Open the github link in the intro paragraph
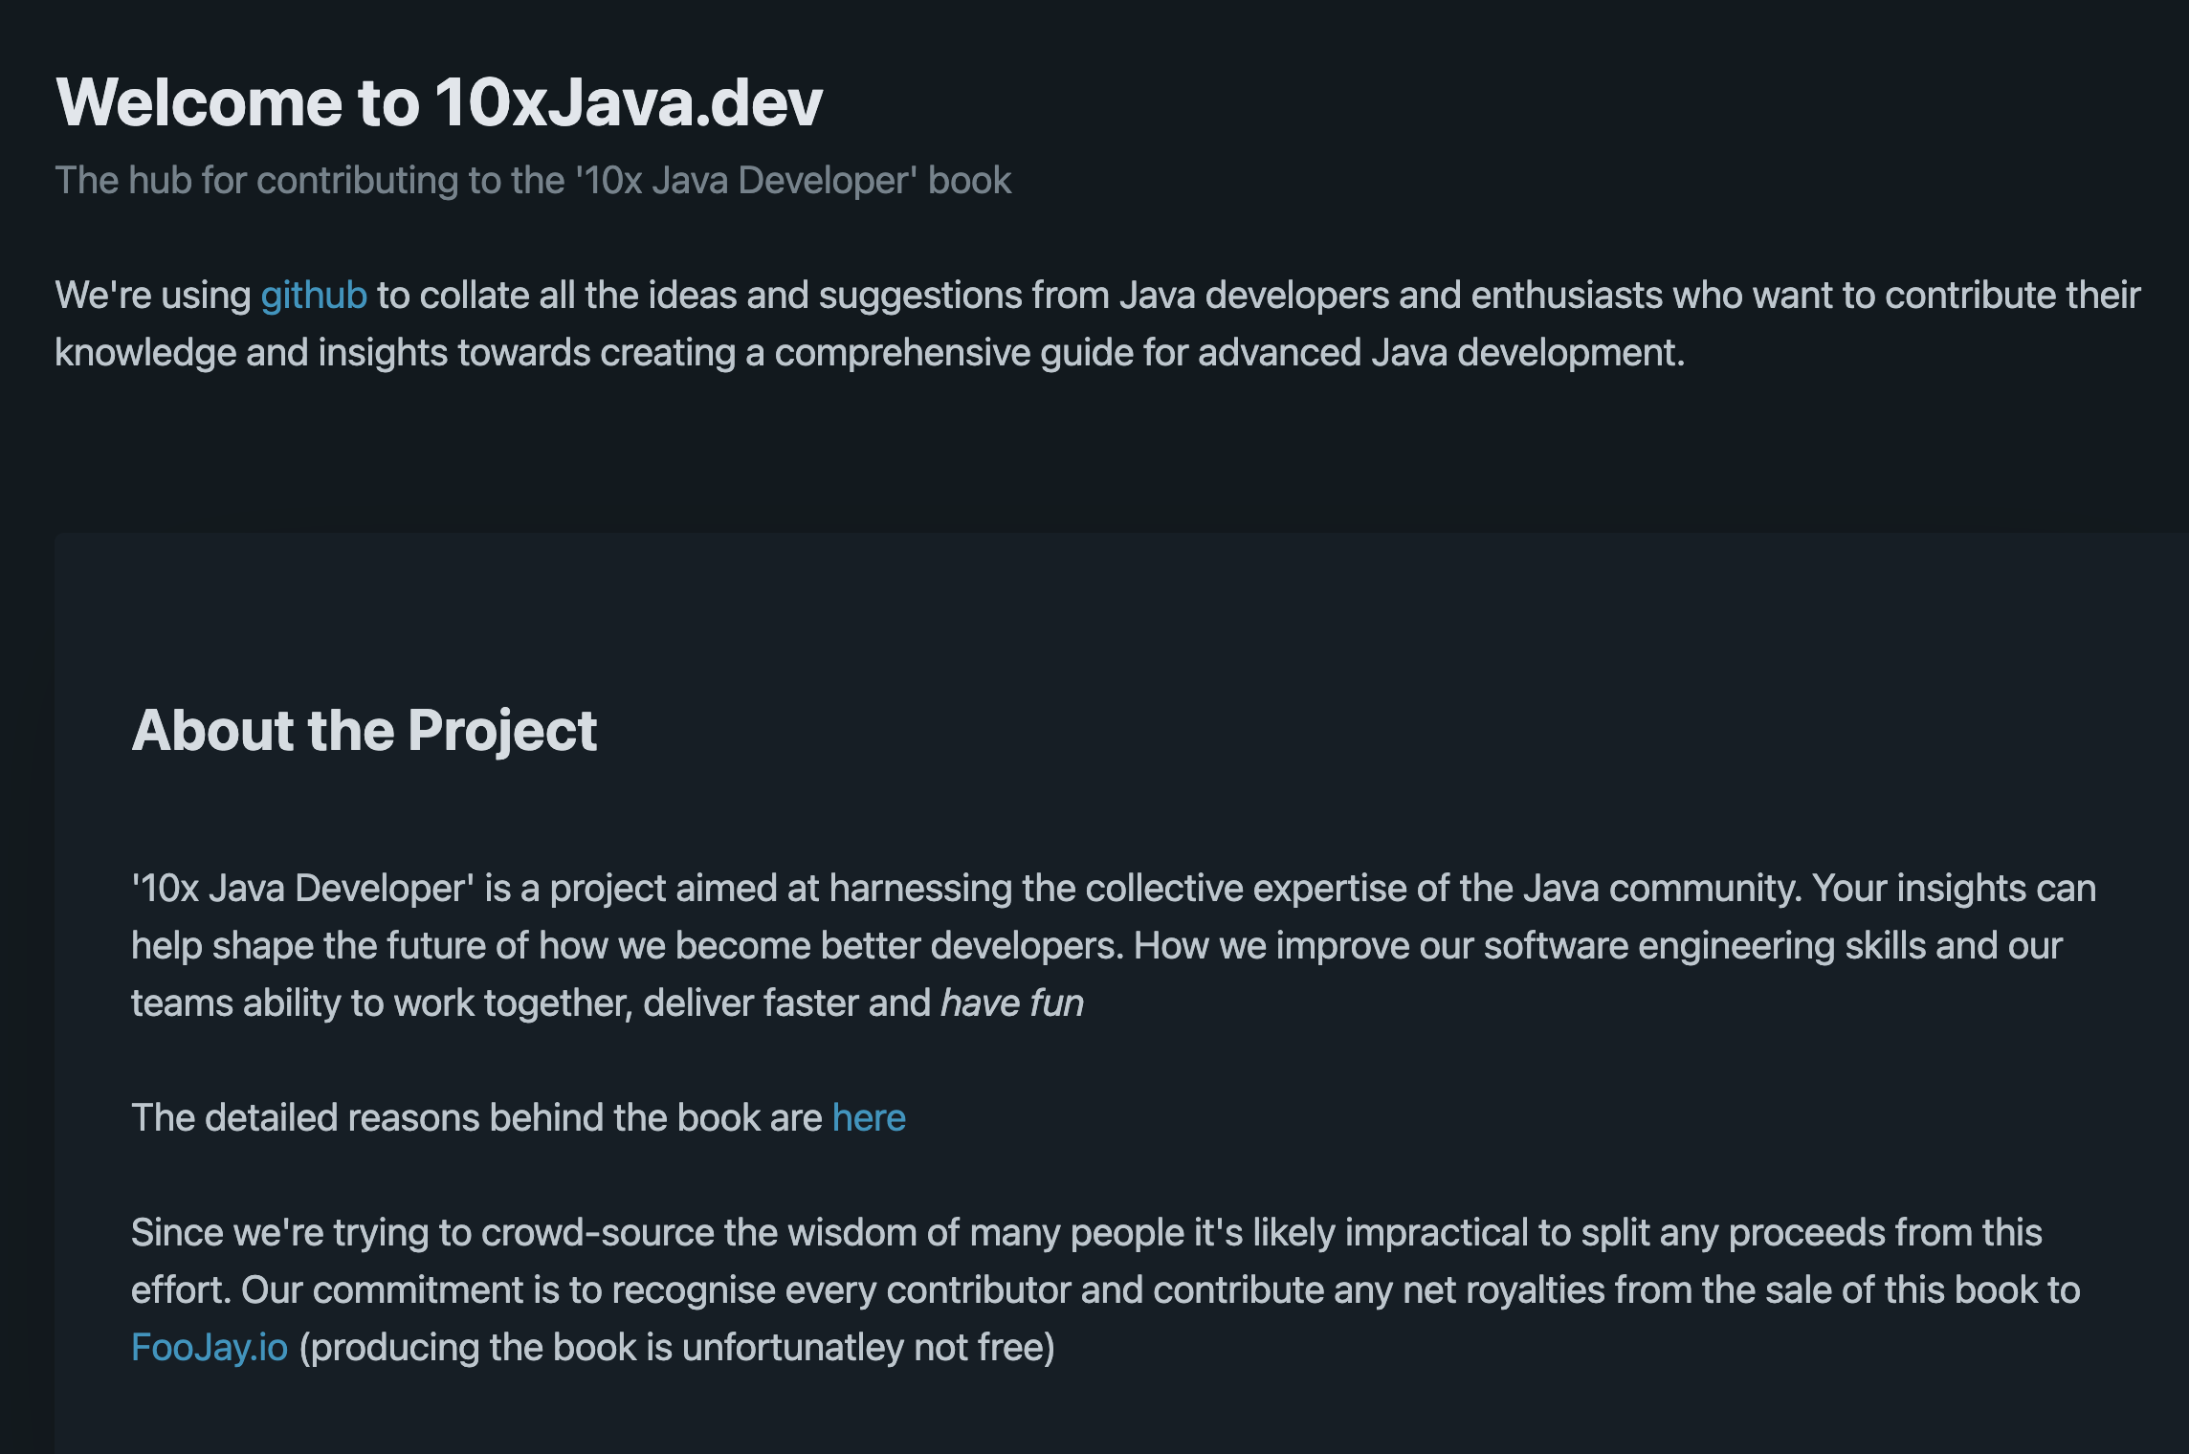 click(x=312, y=297)
